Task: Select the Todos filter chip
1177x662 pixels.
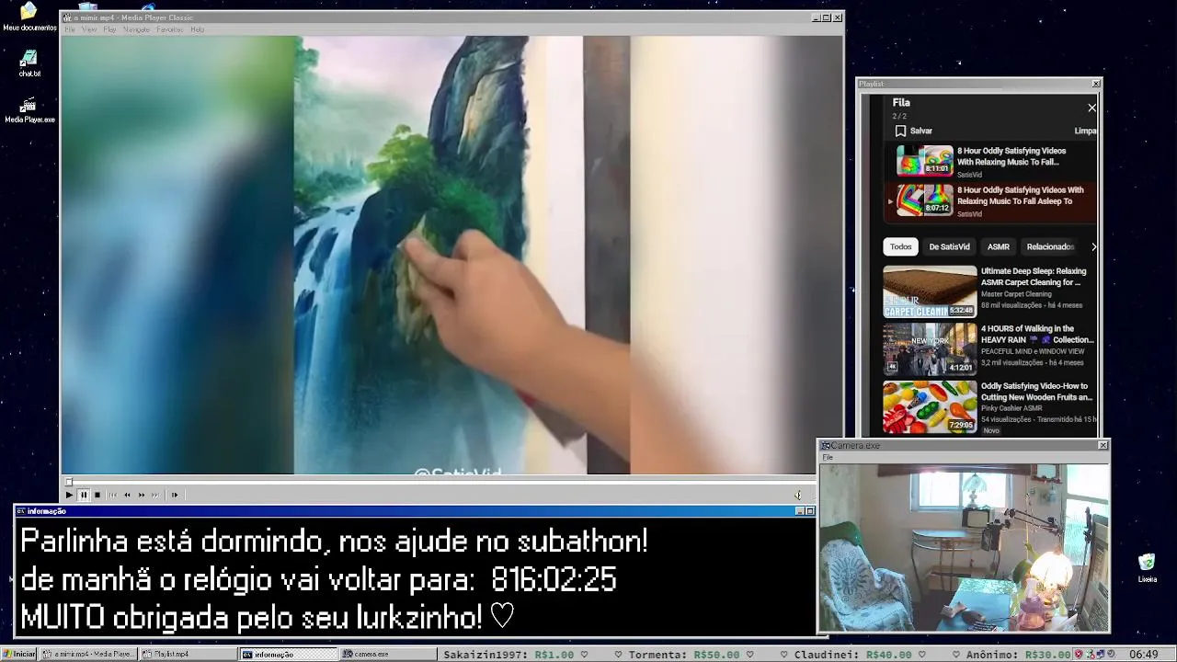Action: pos(901,246)
